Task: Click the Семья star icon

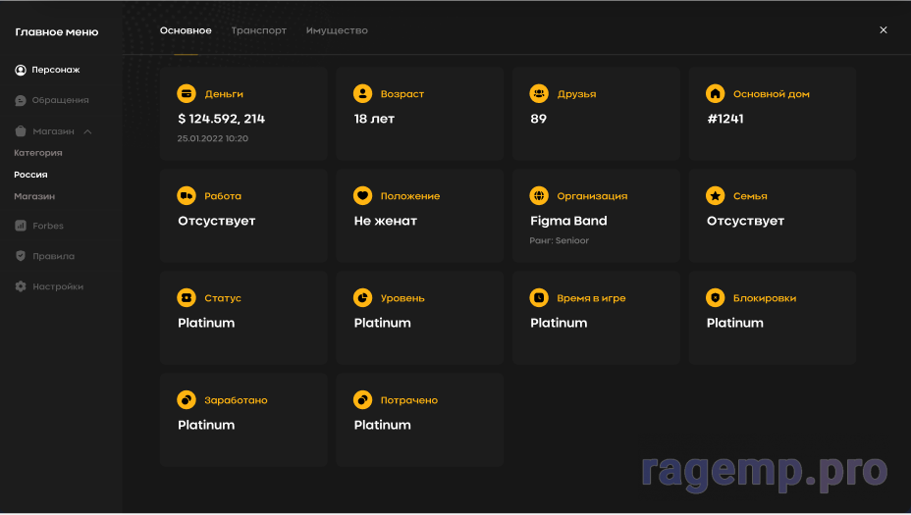Action: coord(716,195)
